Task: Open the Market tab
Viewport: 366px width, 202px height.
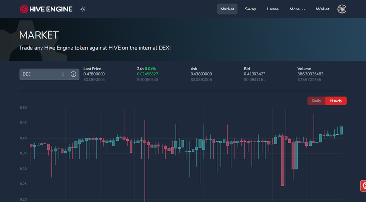Action: point(227,9)
